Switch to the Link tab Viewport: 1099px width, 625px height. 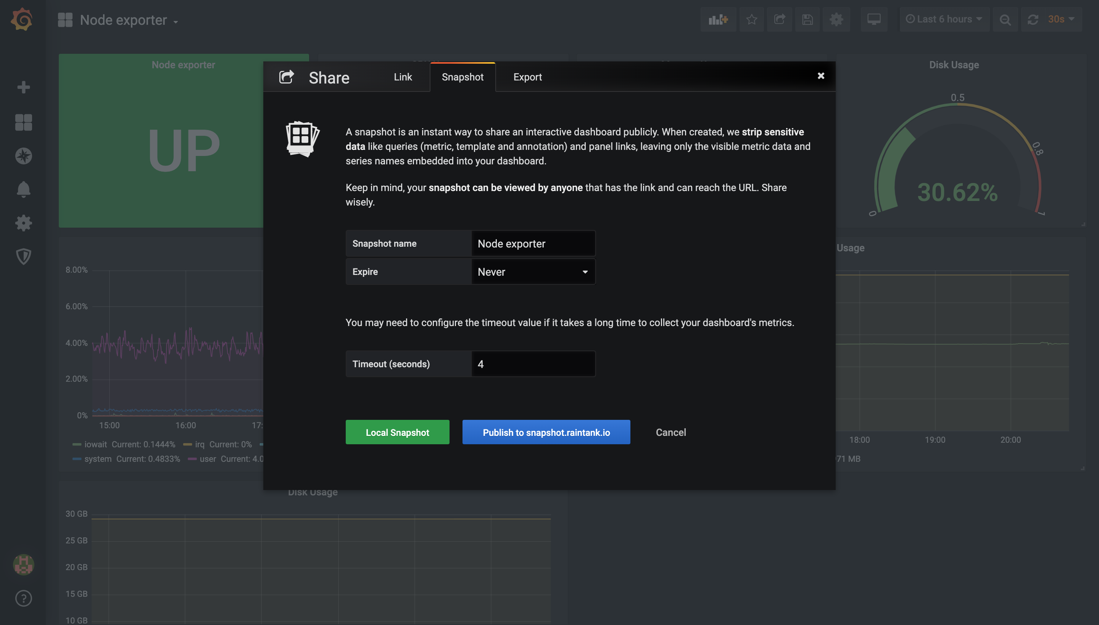pyautogui.click(x=403, y=77)
